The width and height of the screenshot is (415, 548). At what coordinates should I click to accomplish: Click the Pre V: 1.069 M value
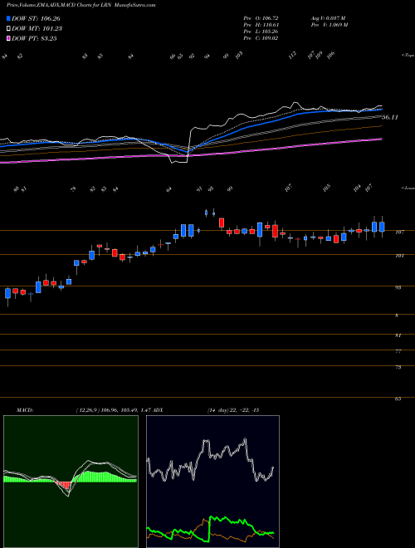click(x=329, y=24)
